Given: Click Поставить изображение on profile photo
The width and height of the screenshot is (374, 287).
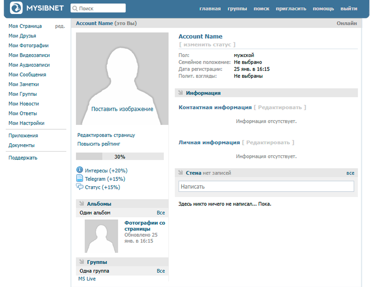Looking at the screenshot, I should click(122, 109).
